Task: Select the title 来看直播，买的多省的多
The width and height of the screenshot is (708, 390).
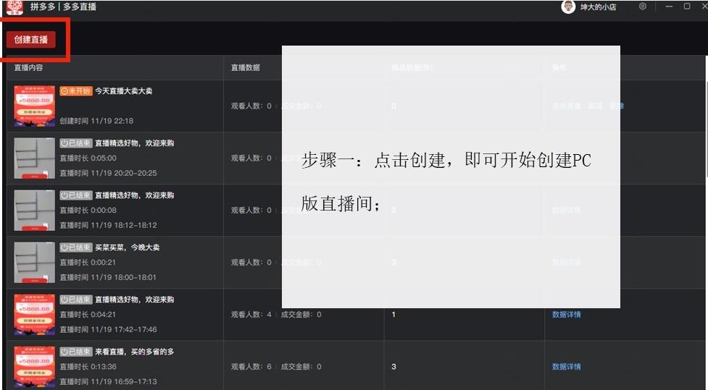Action: pyautogui.click(x=134, y=352)
